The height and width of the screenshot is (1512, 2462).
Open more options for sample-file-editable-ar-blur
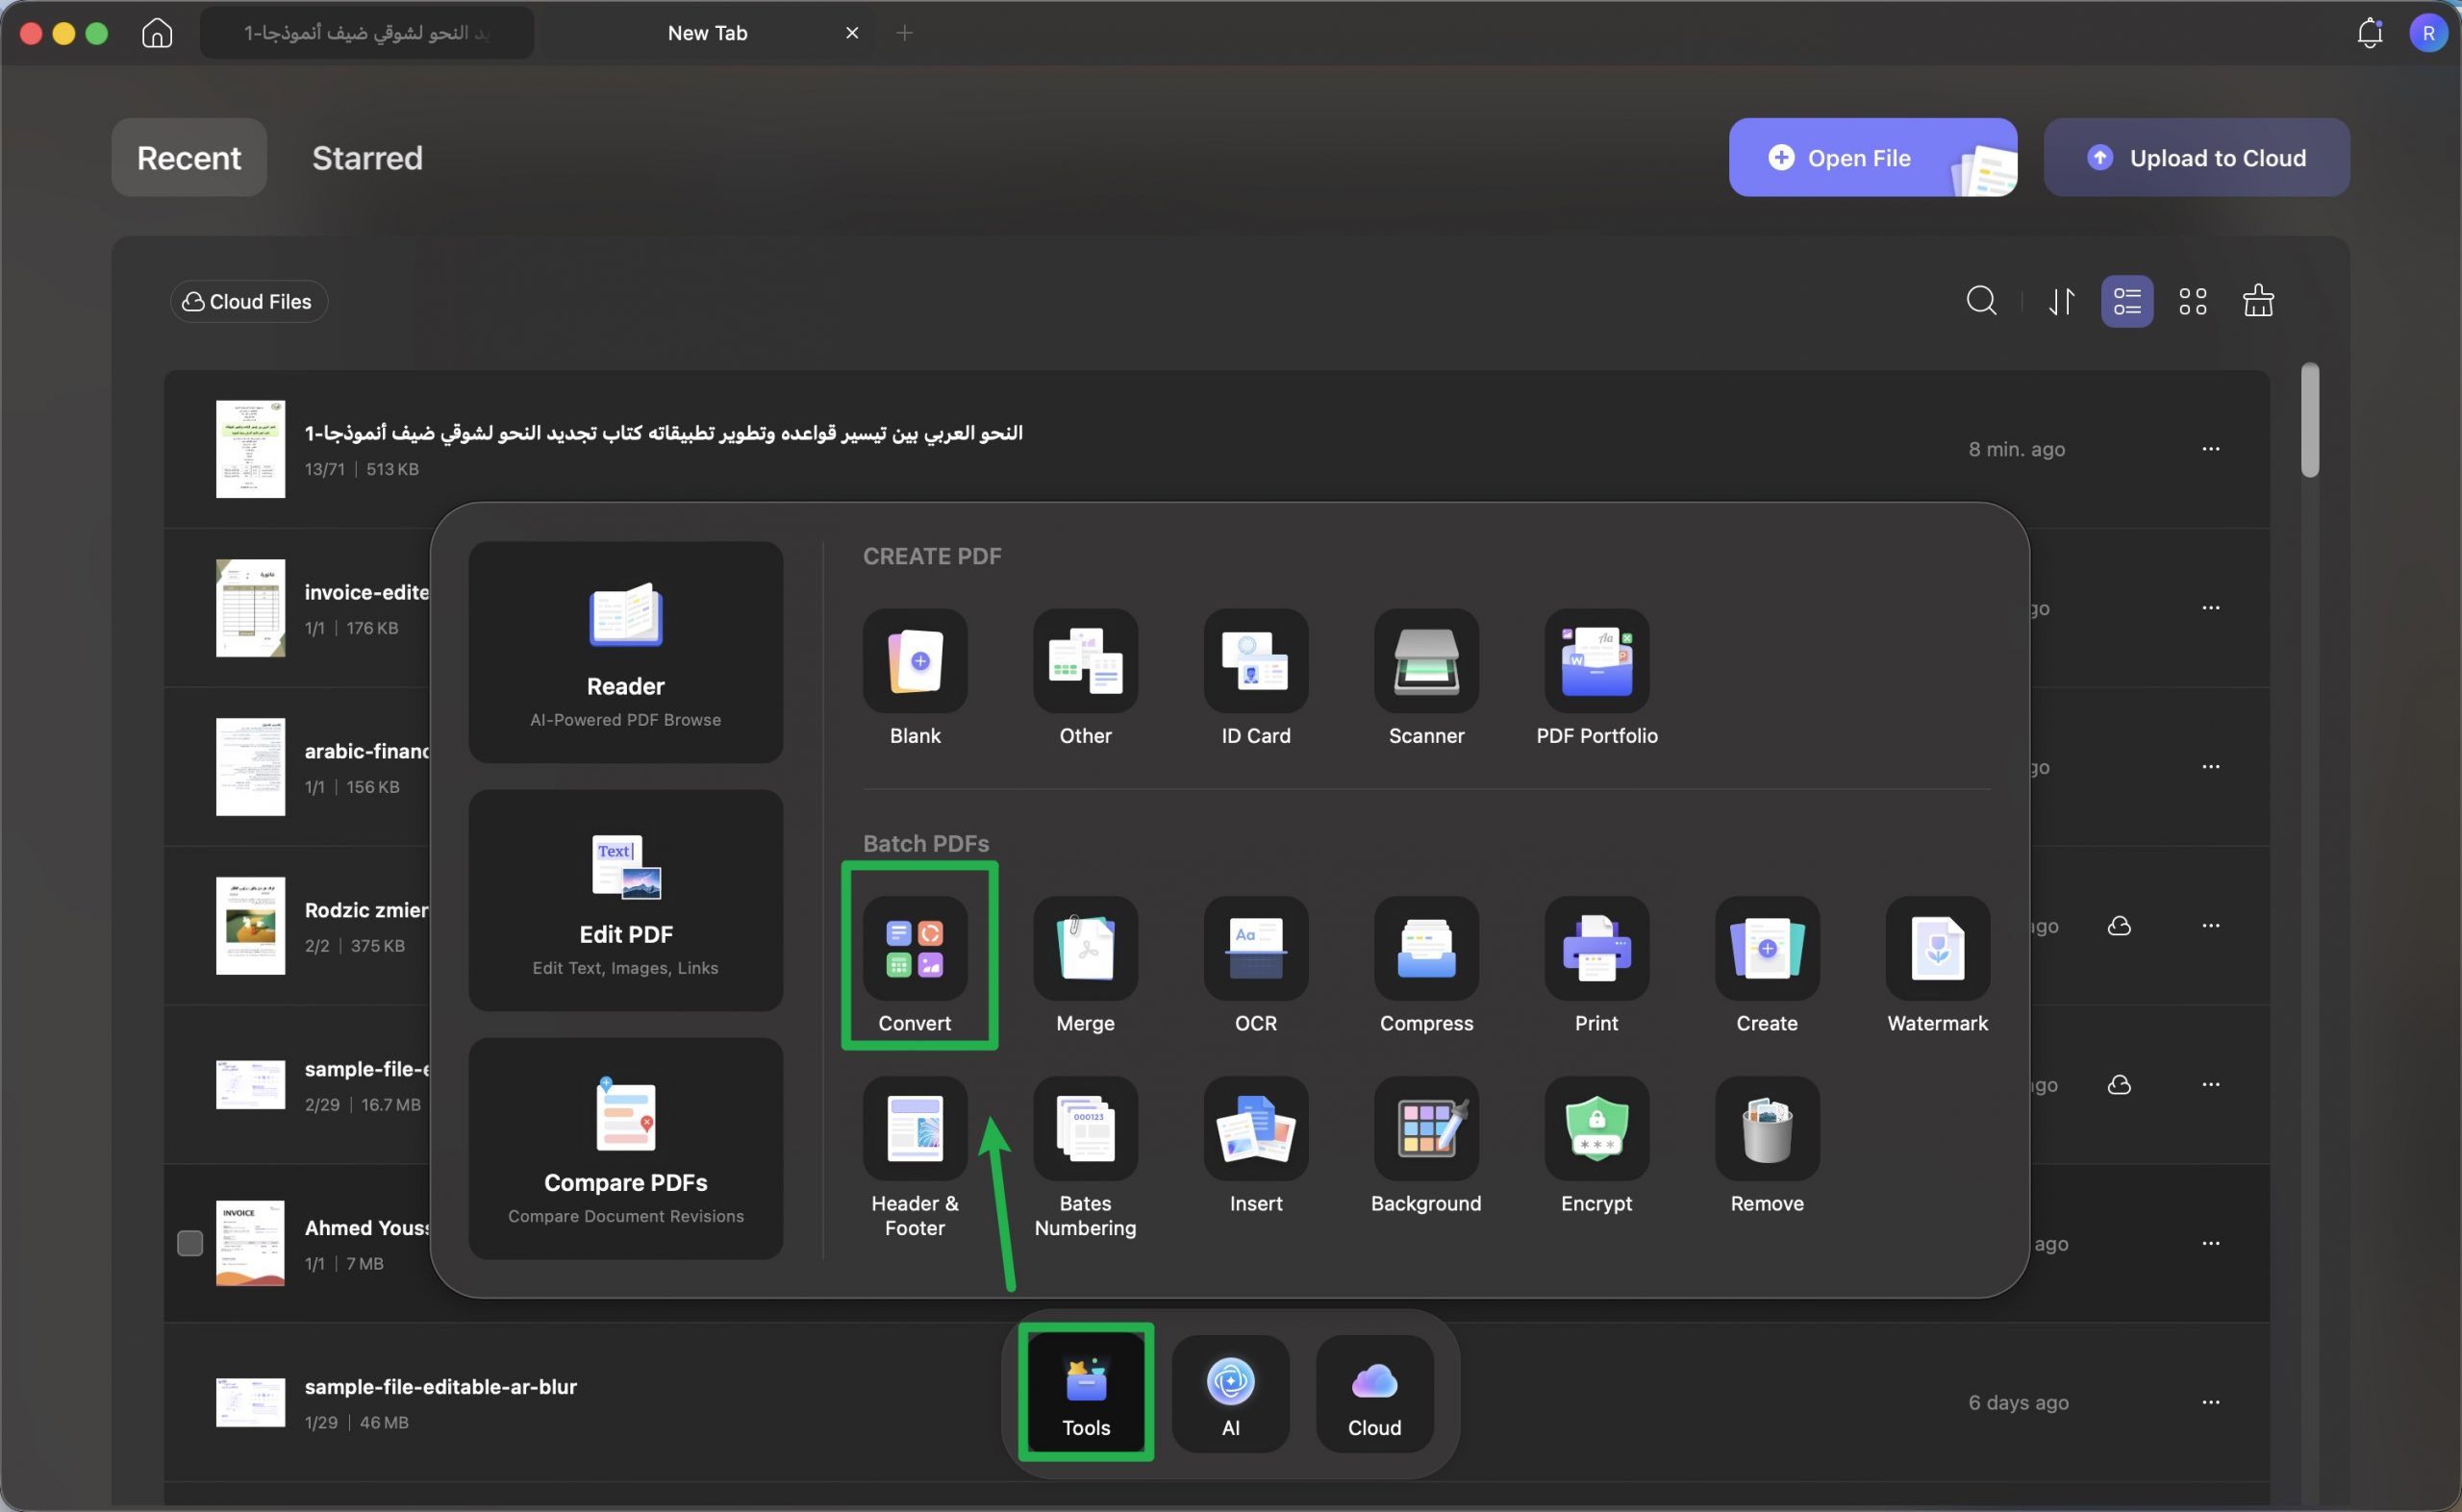pyautogui.click(x=2211, y=1403)
